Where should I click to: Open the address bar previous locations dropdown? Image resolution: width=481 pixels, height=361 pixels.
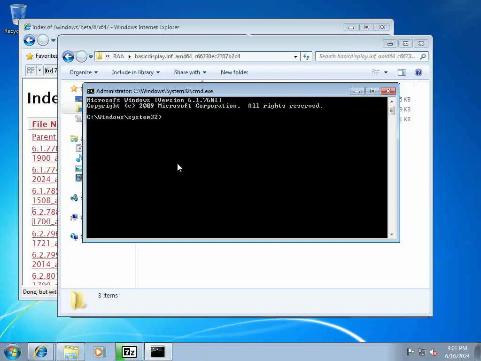click(295, 56)
